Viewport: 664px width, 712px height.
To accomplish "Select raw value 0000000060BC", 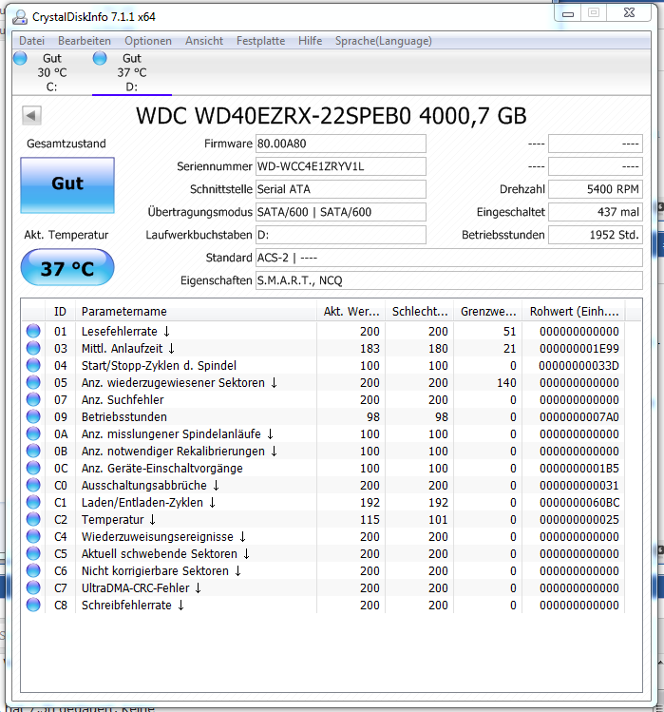I will [x=579, y=502].
